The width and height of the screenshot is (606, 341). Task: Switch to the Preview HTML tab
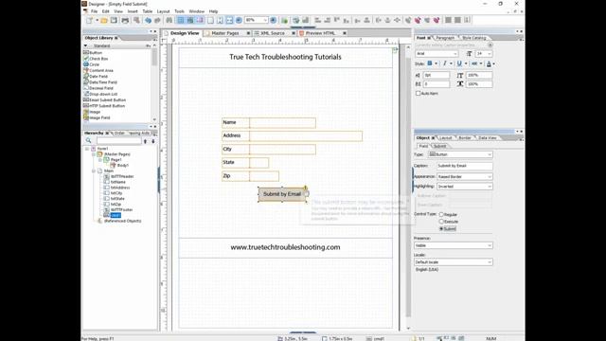(x=320, y=33)
